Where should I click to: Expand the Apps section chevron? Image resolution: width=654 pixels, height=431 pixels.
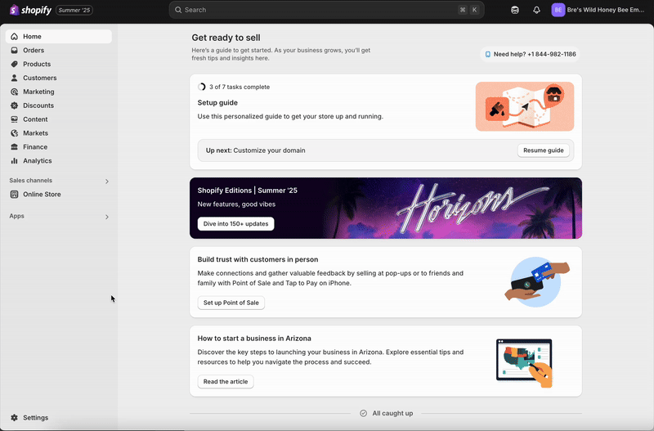tap(106, 217)
